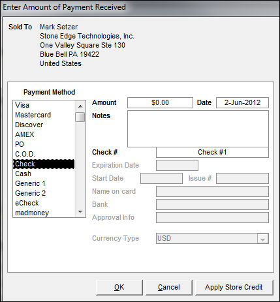Click Apply Store Credit button

click(x=234, y=287)
